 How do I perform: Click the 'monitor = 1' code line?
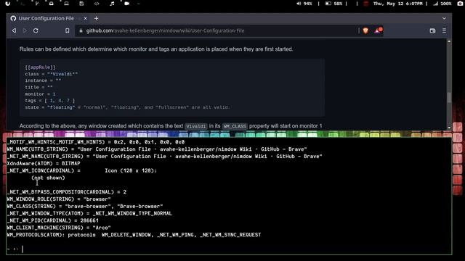pyautogui.click(x=40, y=94)
